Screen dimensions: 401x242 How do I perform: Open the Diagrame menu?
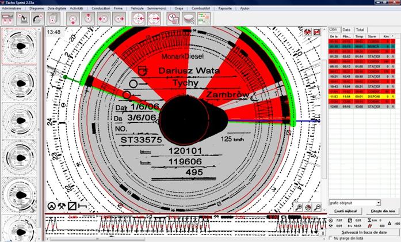[37, 8]
